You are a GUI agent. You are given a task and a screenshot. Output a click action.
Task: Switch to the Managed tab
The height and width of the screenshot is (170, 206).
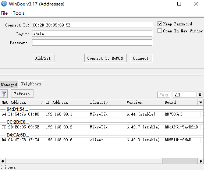pos(9,85)
